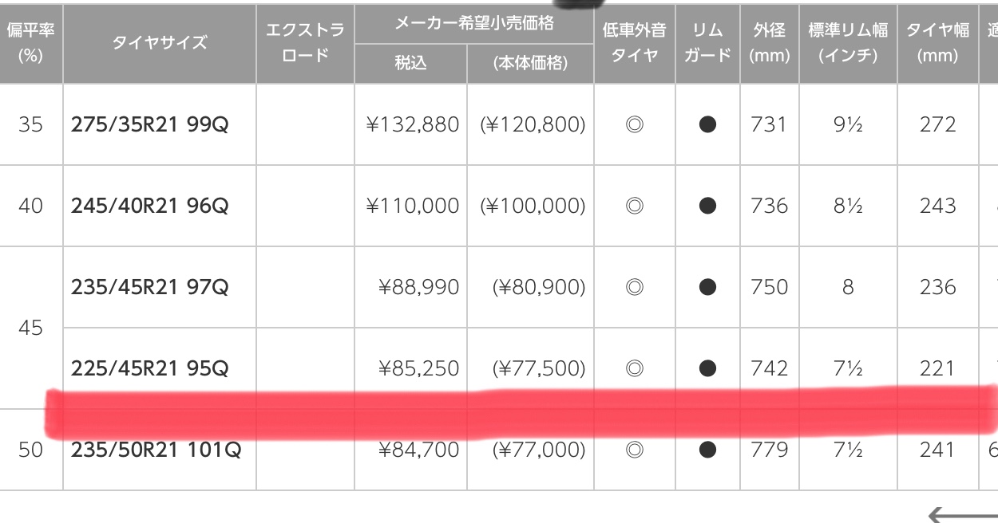
Task: Click the 偏平率 45 row-group cell
Action: pyautogui.click(x=30, y=328)
